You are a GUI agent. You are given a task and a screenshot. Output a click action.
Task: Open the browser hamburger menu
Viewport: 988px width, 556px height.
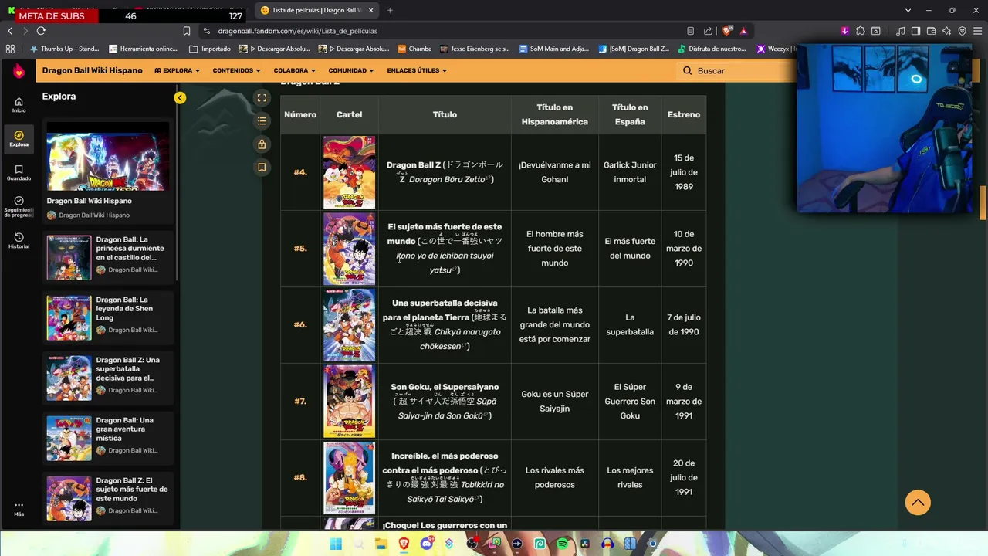978,31
